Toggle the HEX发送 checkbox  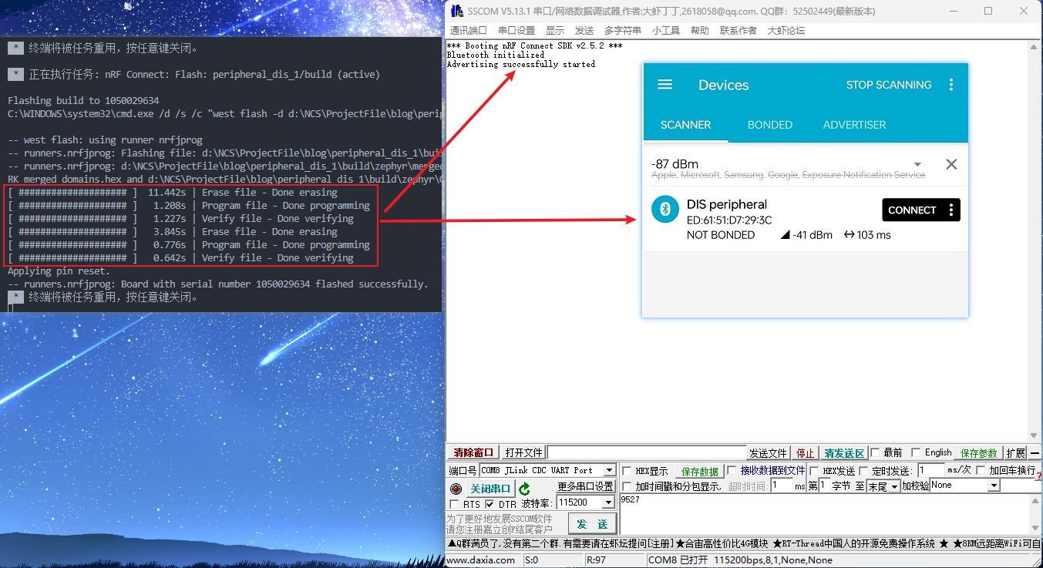coord(814,471)
